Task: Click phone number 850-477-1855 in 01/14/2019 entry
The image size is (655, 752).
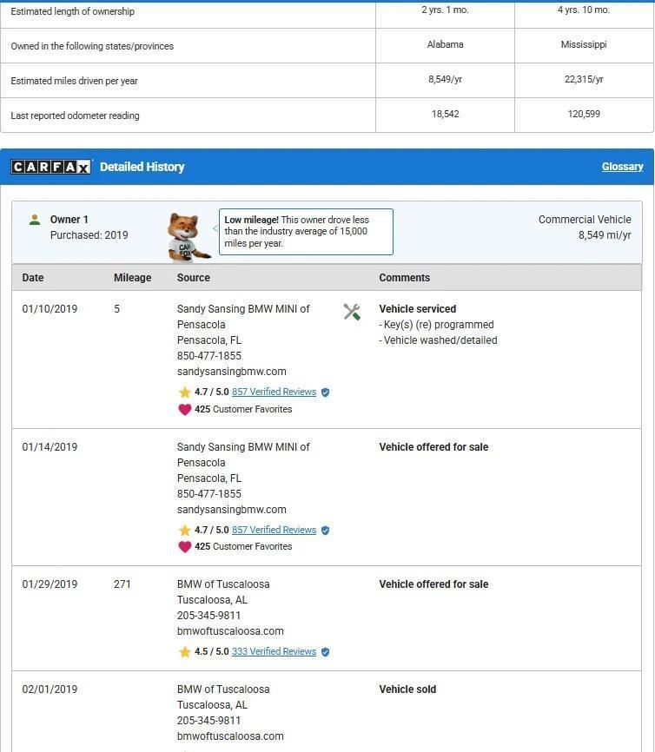Action: point(209,494)
